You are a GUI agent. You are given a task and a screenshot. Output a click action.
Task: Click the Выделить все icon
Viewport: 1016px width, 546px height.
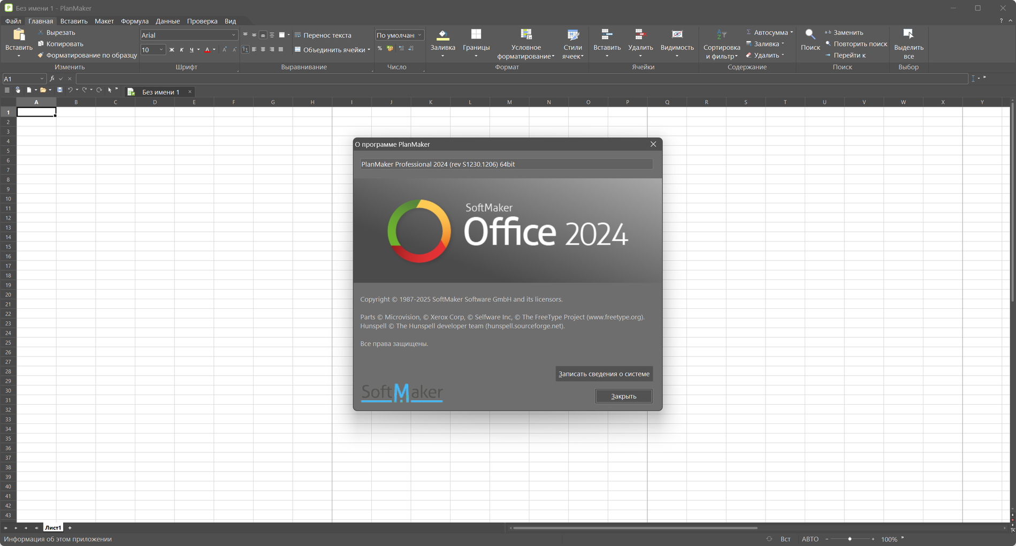908,36
